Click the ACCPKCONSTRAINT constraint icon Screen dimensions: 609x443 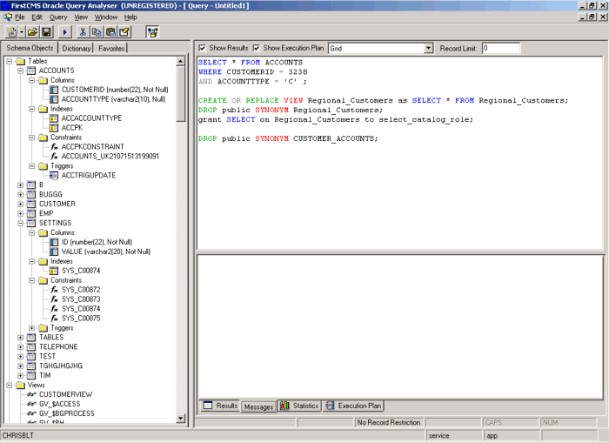pyautogui.click(x=54, y=147)
